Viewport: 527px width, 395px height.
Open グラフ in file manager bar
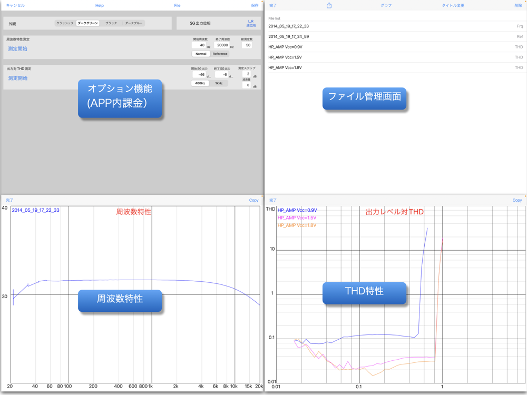386,5
